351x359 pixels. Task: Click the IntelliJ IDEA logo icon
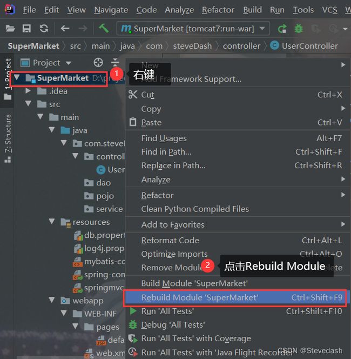click(10, 9)
